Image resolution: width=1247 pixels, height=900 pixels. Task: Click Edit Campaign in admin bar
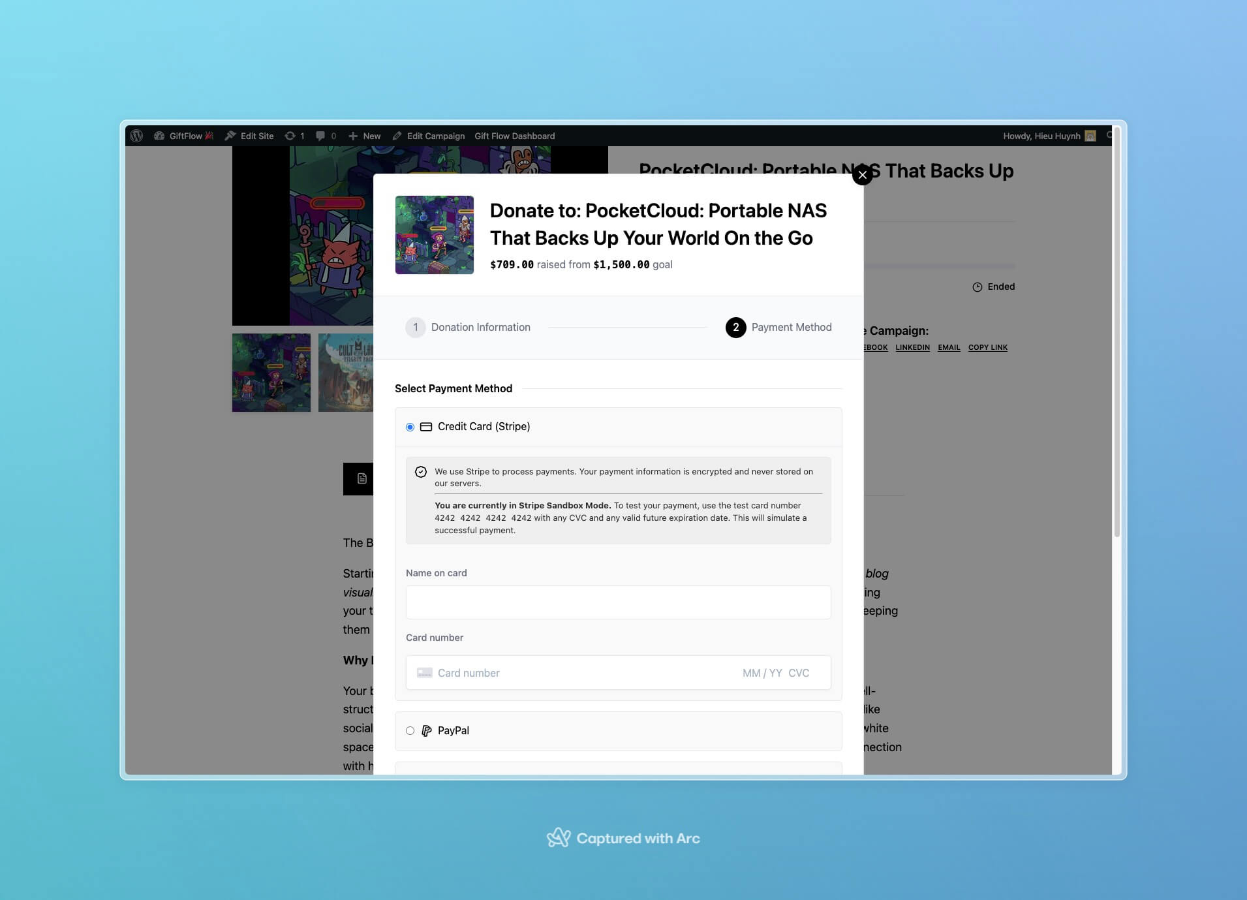pyautogui.click(x=428, y=136)
